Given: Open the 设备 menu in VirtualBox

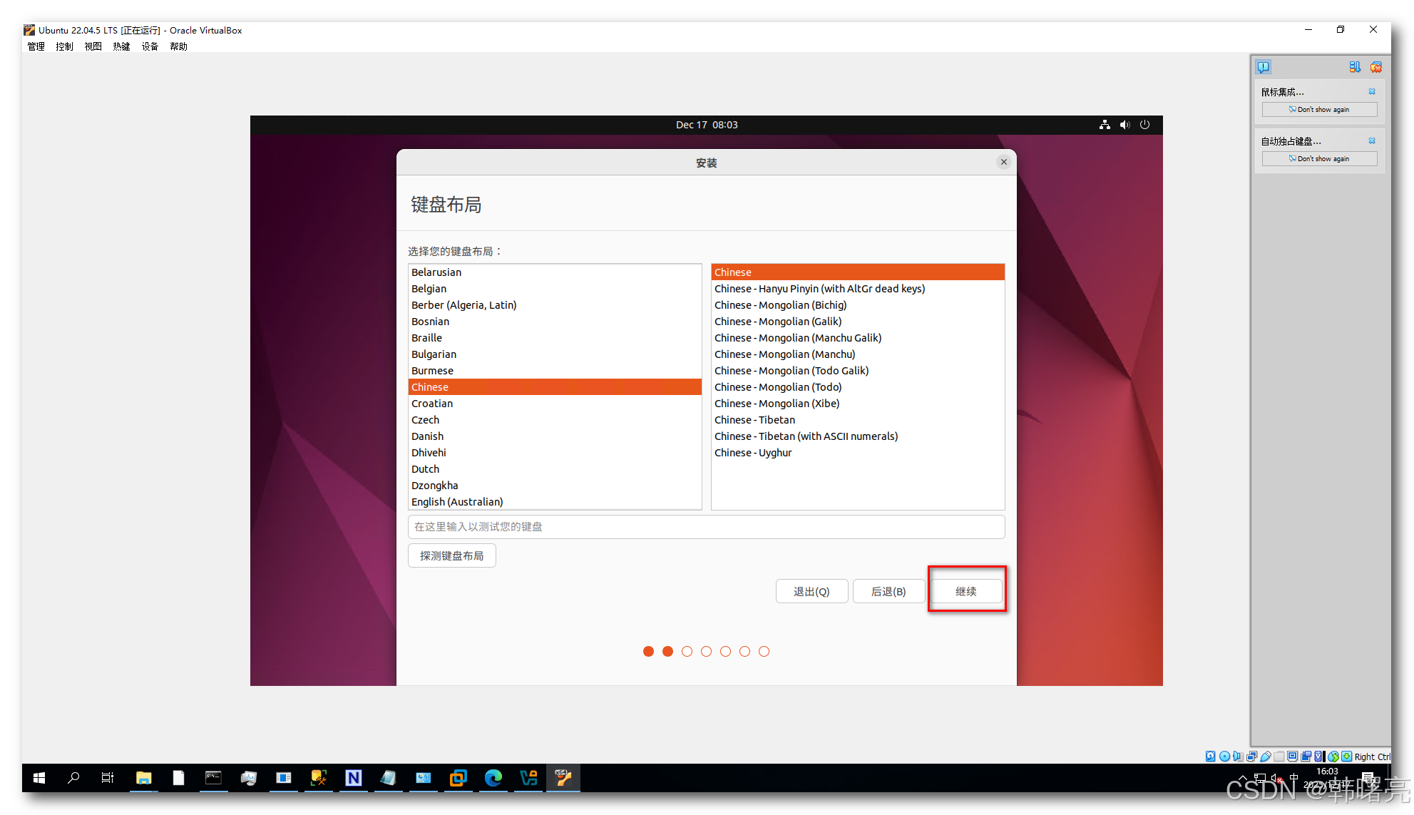Looking at the screenshot, I should point(150,46).
